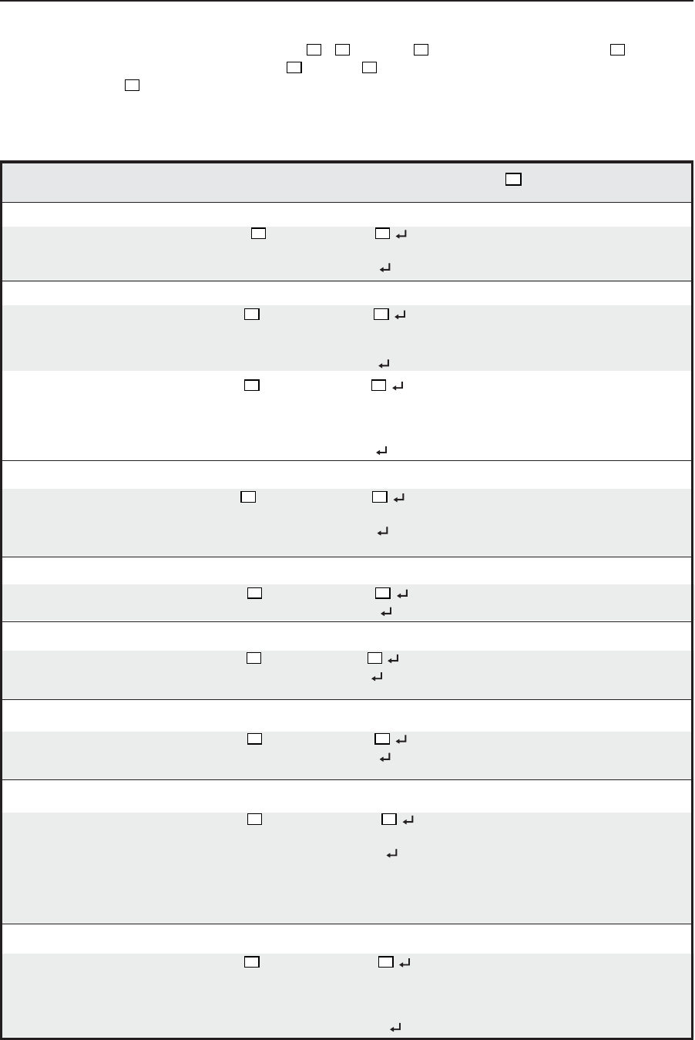695x1040 pixels.
Task: Select the left box in the last table row
Action: coord(251,961)
